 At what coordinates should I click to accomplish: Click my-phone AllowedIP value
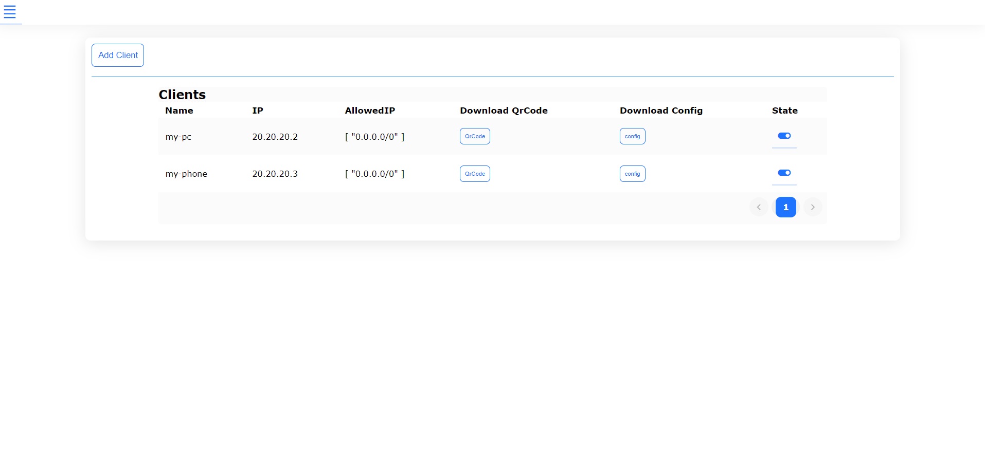pos(375,174)
